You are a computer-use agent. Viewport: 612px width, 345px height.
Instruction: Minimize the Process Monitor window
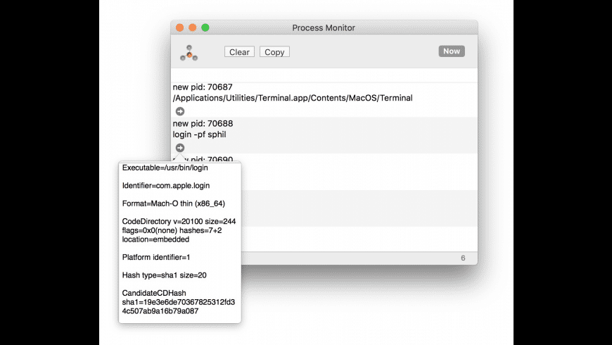tap(193, 27)
